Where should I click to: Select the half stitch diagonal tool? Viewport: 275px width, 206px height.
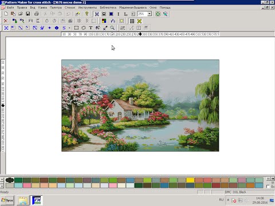click(x=21, y=28)
